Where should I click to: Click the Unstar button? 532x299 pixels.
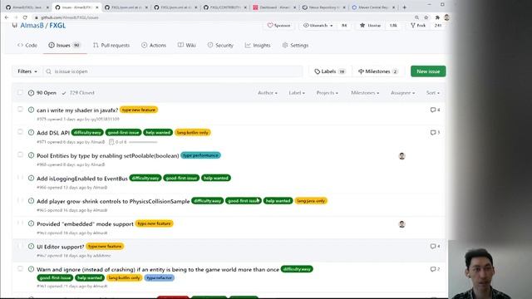click(x=371, y=26)
